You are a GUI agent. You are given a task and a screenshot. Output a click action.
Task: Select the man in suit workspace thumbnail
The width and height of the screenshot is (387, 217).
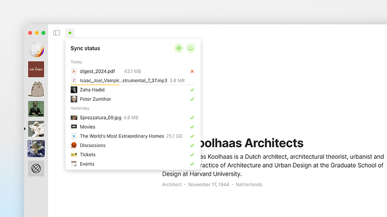(36, 108)
